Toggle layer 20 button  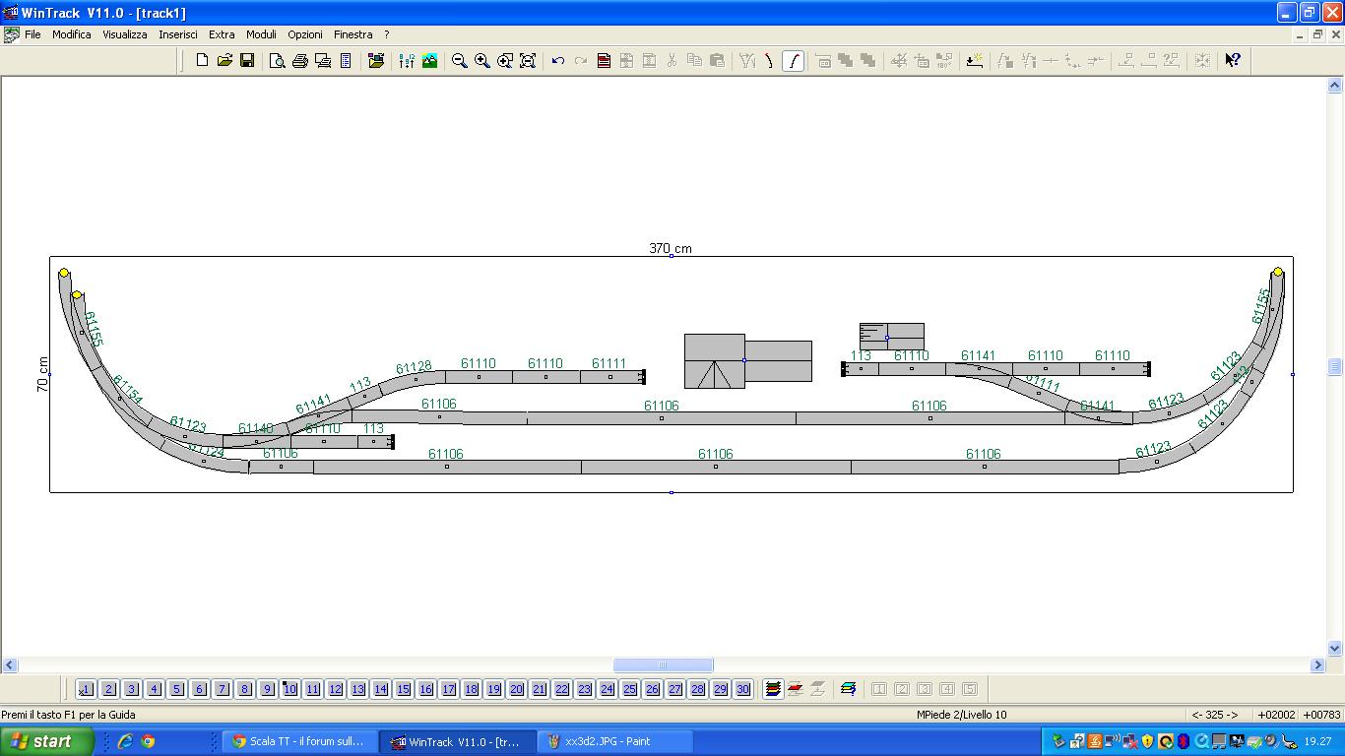point(516,689)
